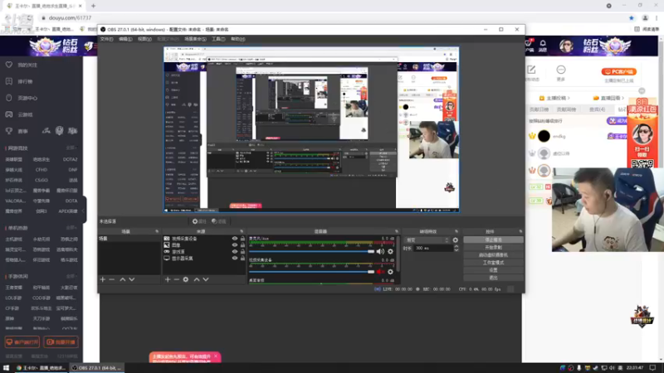Open 云游戏 gamepad icon in Douyu sidebar
The image size is (664, 373).
(9, 114)
